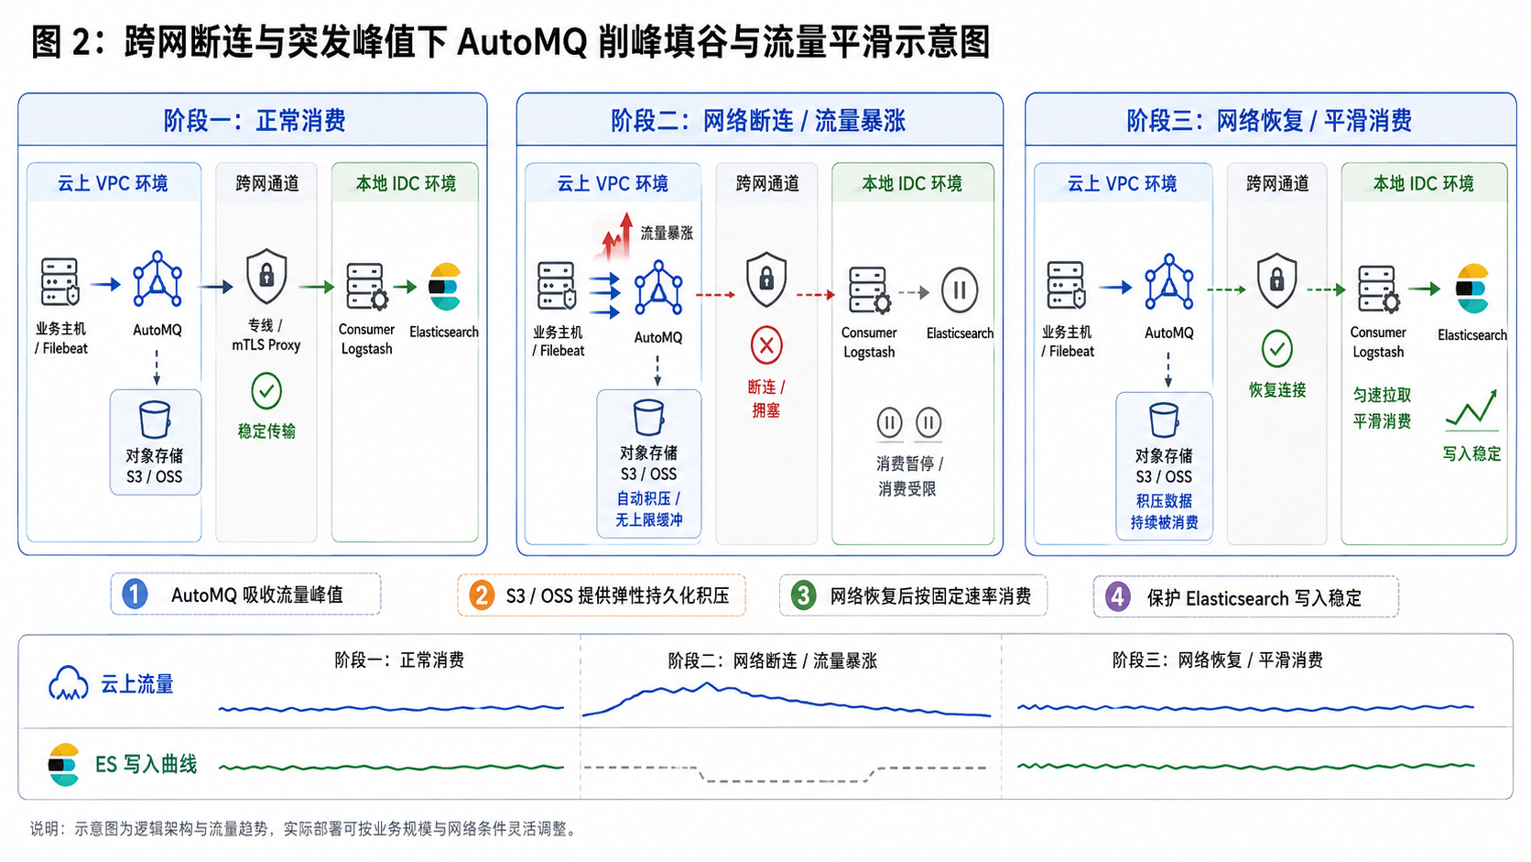
Task: Click the 积压数据 持续被消费 blue text
Action: click(1164, 511)
